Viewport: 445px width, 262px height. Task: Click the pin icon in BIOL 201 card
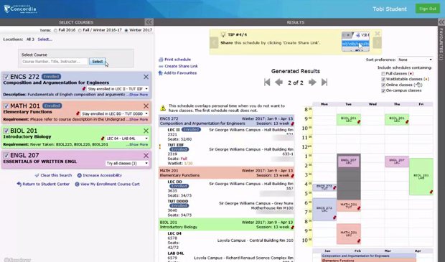coord(103,139)
